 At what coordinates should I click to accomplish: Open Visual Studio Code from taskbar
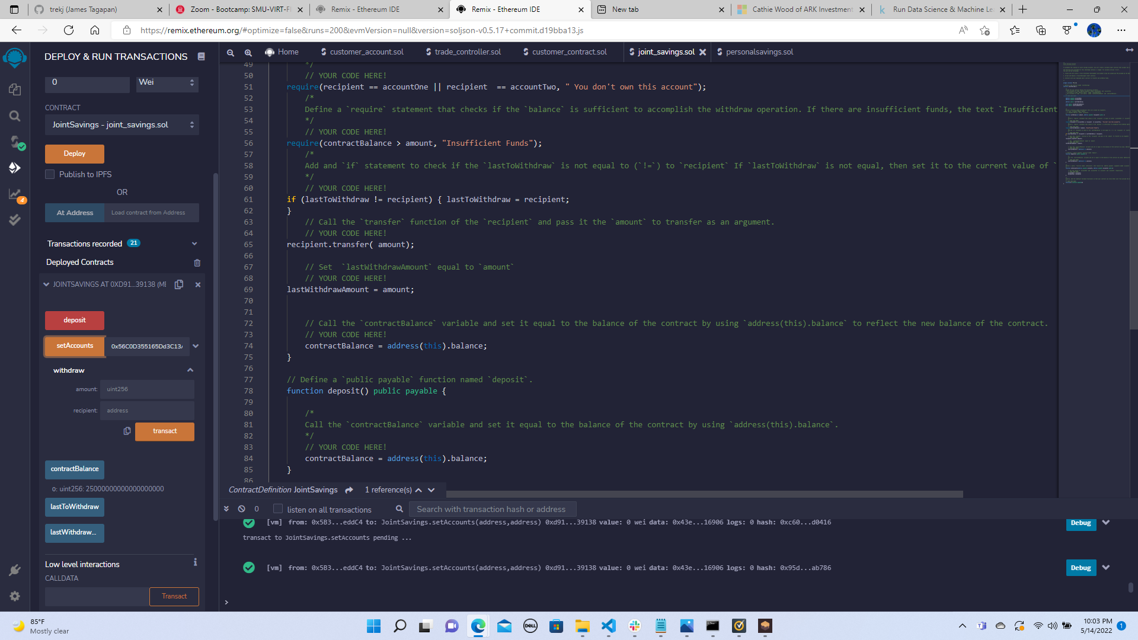609,626
